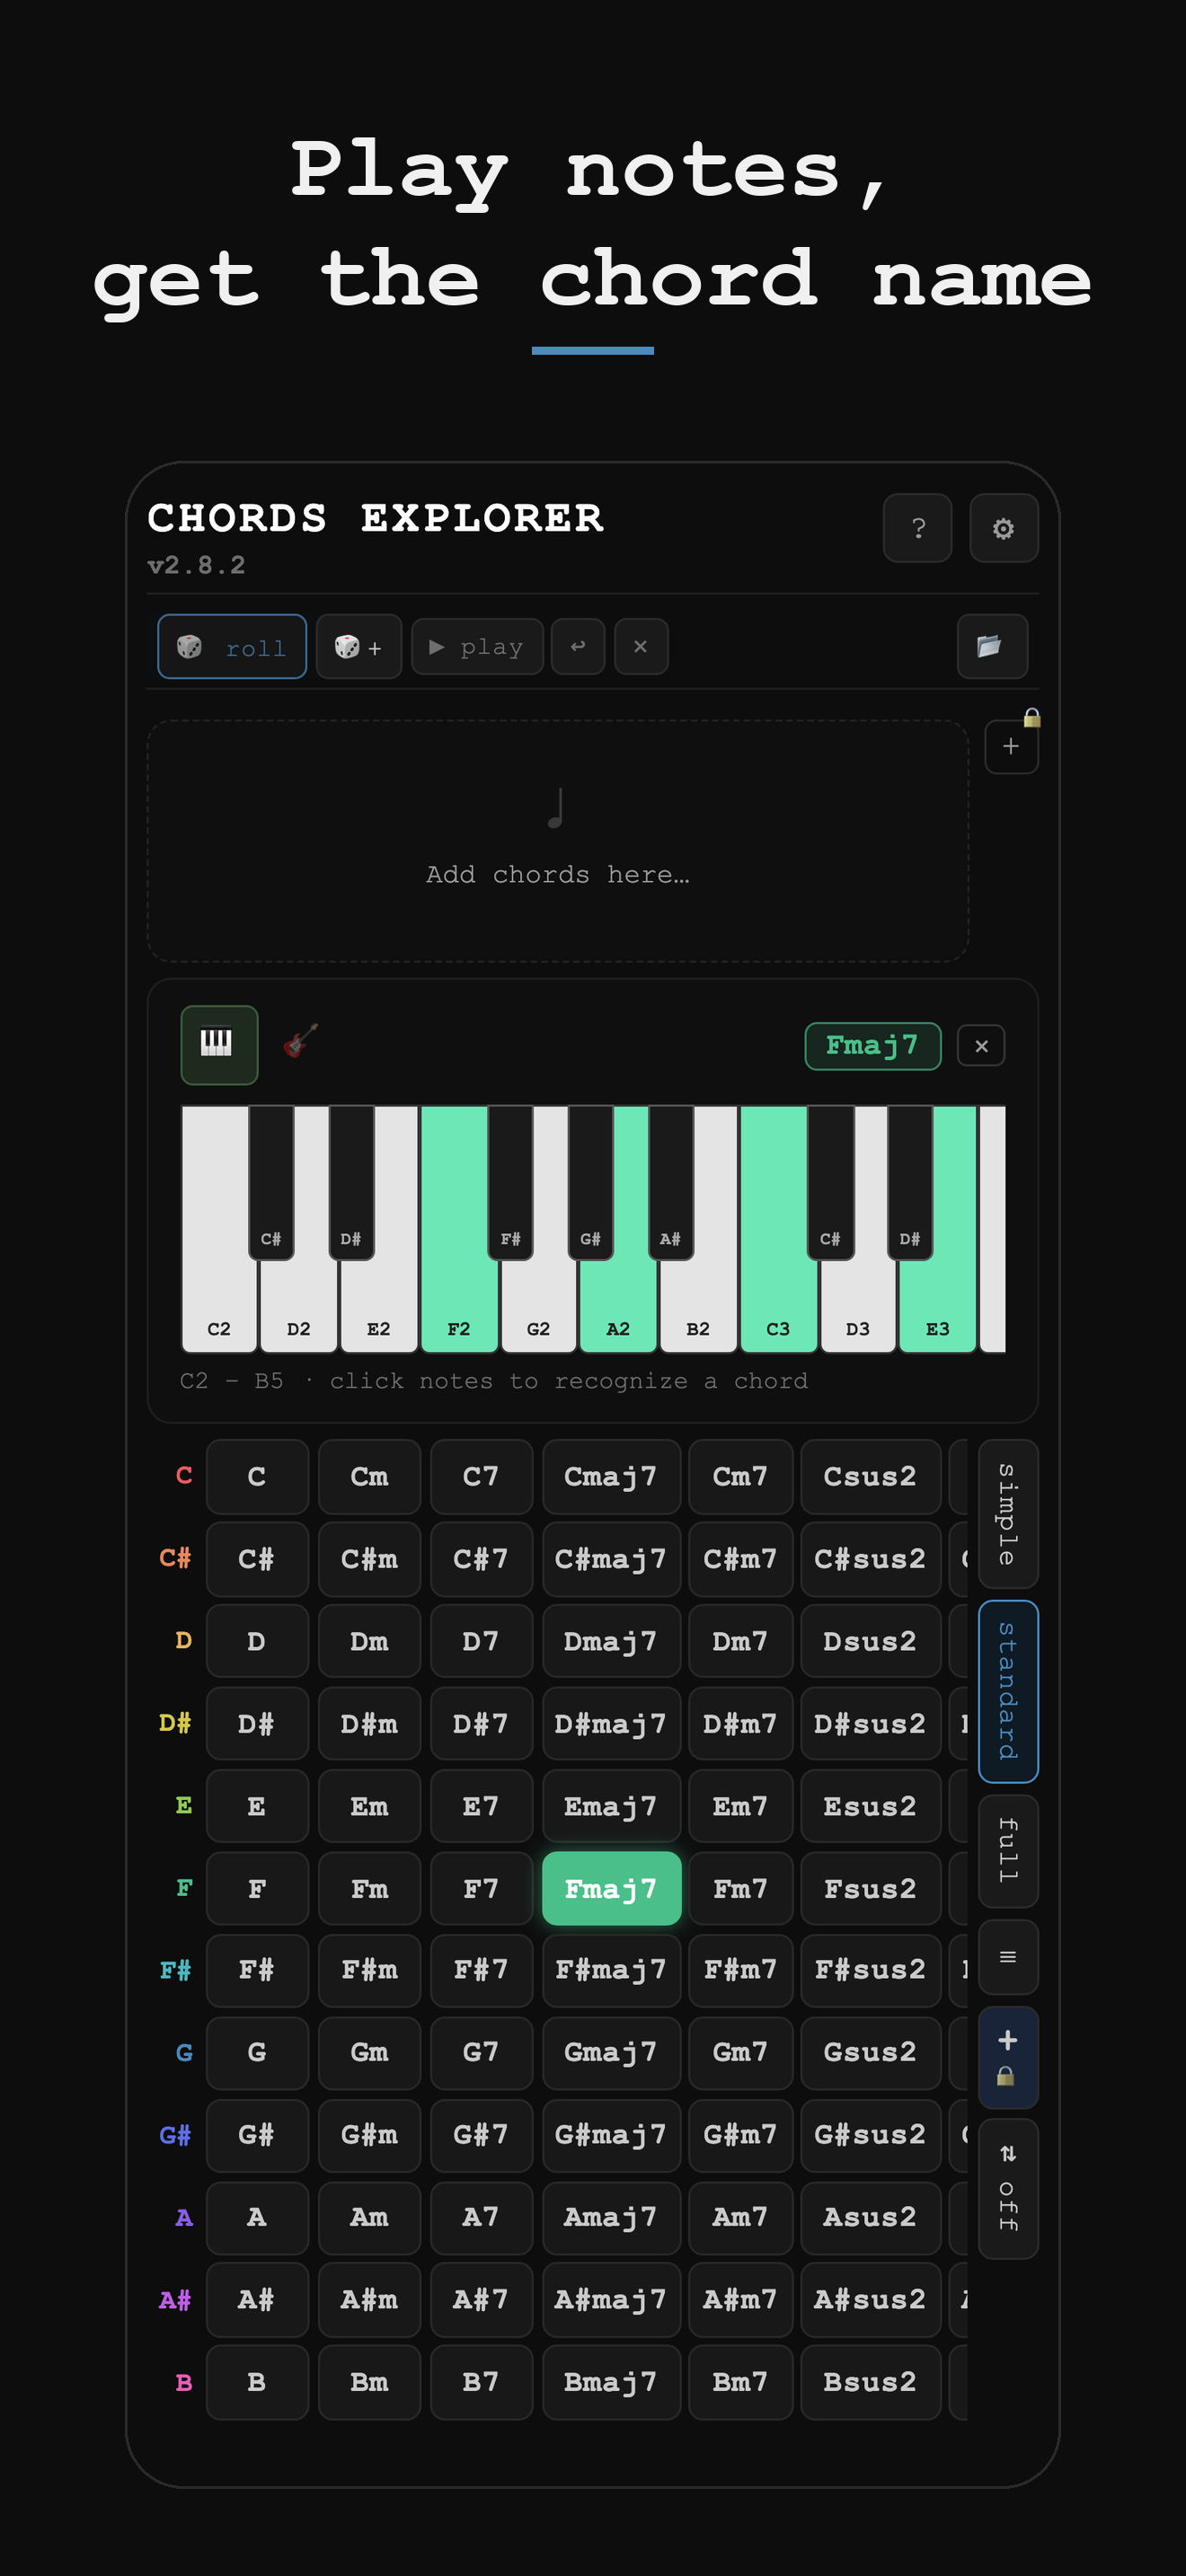Undo last action with return arrow
Image resolution: width=1186 pixels, height=2576 pixels.
click(x=578, y=647)
